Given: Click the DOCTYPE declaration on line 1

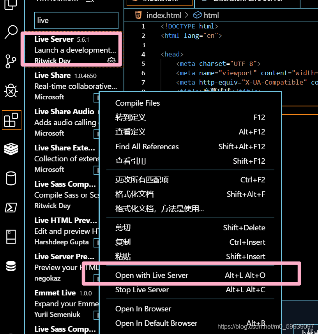Looking at the screenshot, I should (189, 26).
